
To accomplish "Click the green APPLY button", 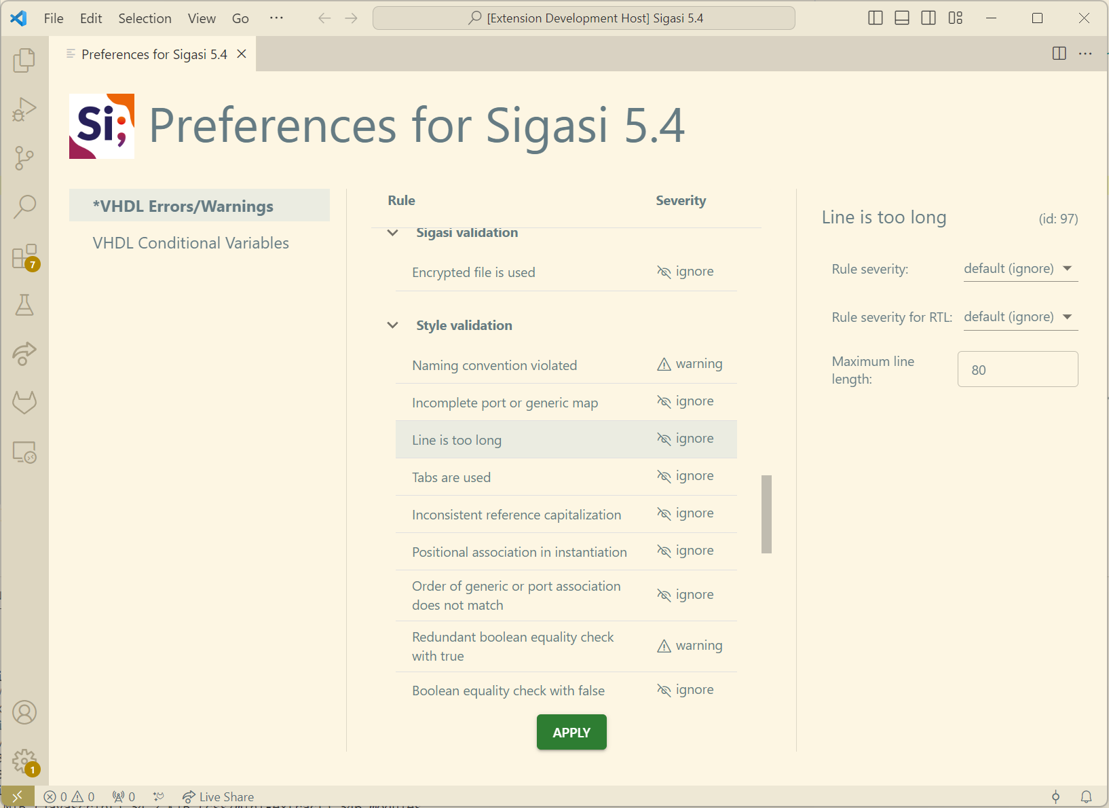I will 571,732.
